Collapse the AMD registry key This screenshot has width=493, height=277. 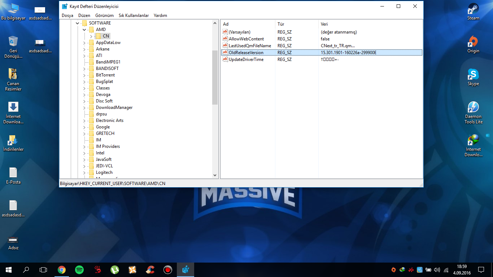84,30
